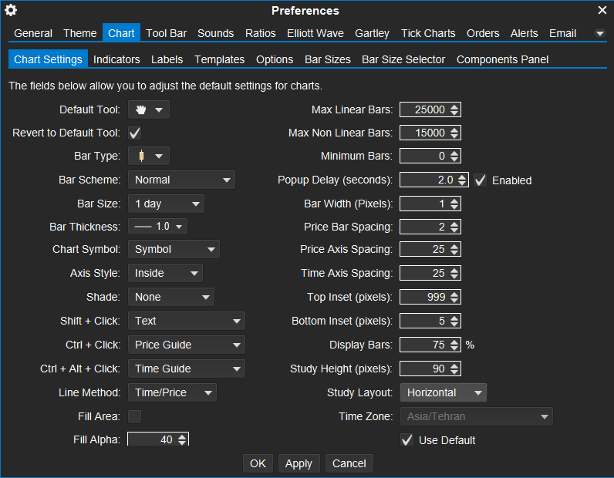This screenshot has width=614, height=478.
Task: Expand the tab overflow arrow after Email
Action: pyautogui.click(x=600, y=33)
